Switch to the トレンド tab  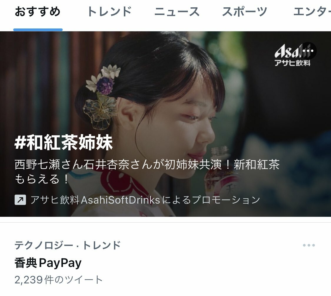tap(109, 11)
